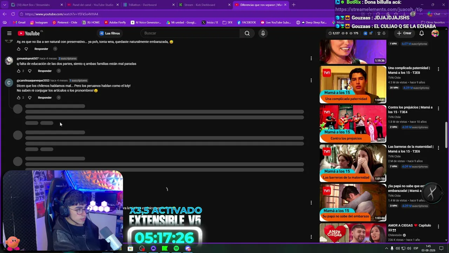Image resolution: width=449 pixels, height=253 pixels.
Task: Open the Instagram bookmark
Action: pos(39,22)
